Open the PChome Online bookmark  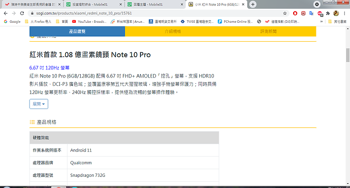[235, 22]
